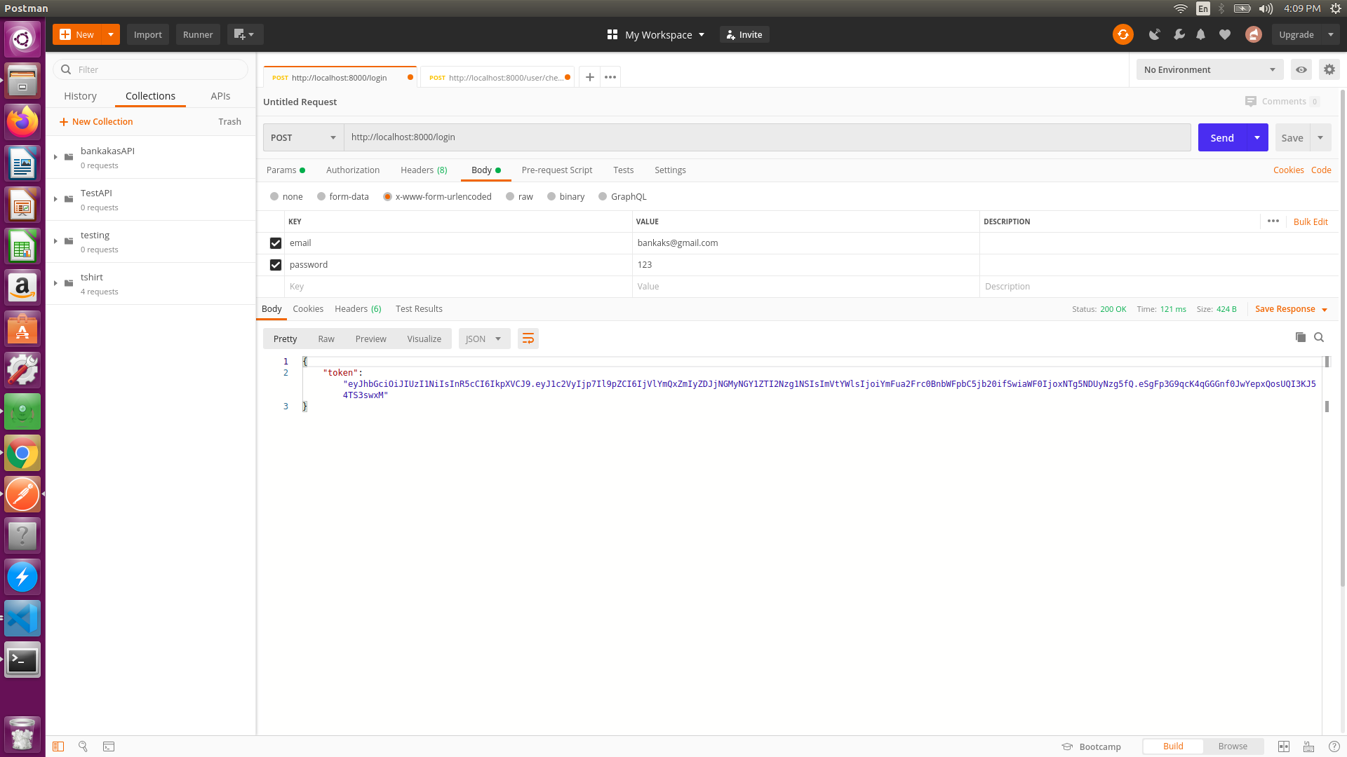Open the environment quick look eye icon
Screen dimensions: 1347x757
pyautogui.click(x=1301, y=69)
